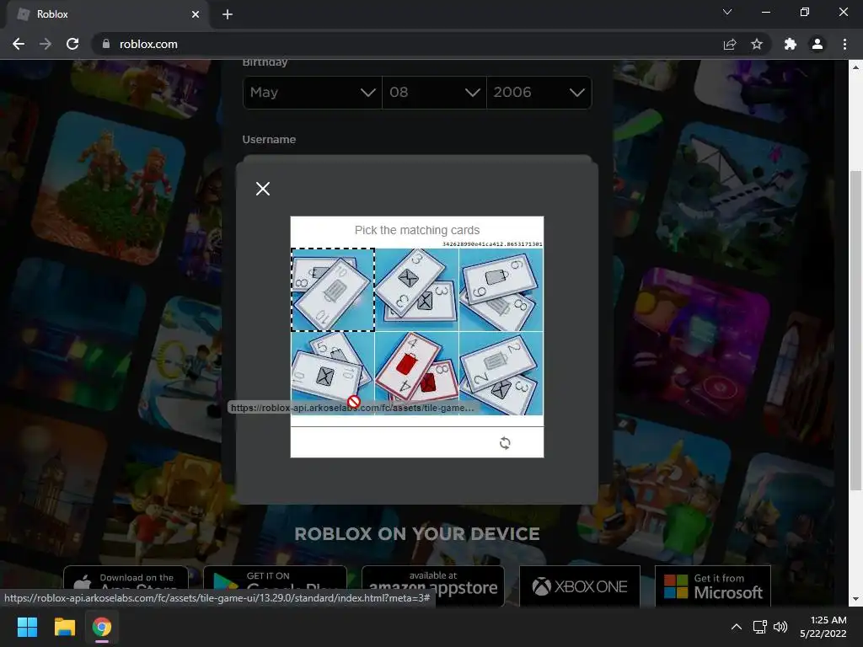Click the captcha reload challenge icon
863x647 pixels.
pos(505,443)
